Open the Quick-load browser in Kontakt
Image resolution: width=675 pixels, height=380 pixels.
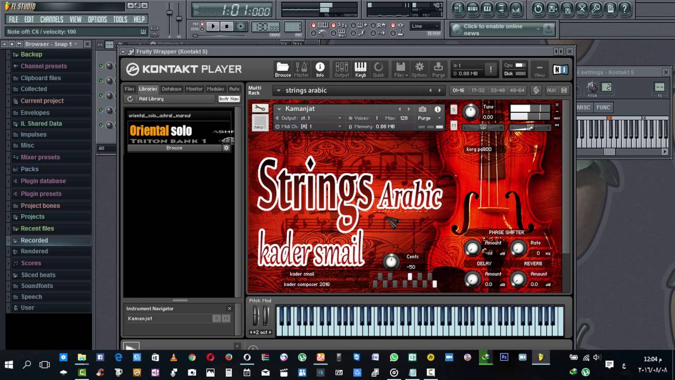point(379,69)
